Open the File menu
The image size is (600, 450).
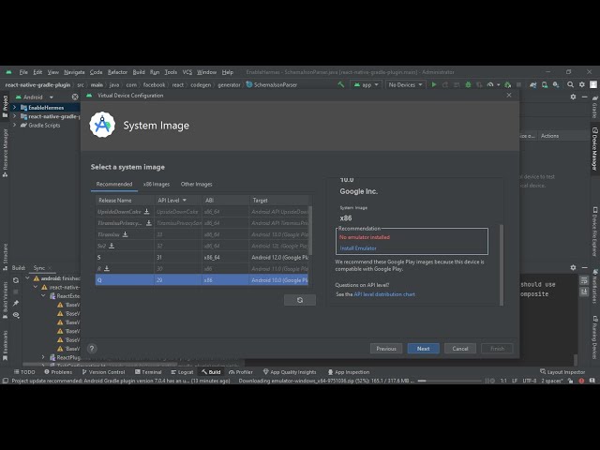tap(23, 72)
